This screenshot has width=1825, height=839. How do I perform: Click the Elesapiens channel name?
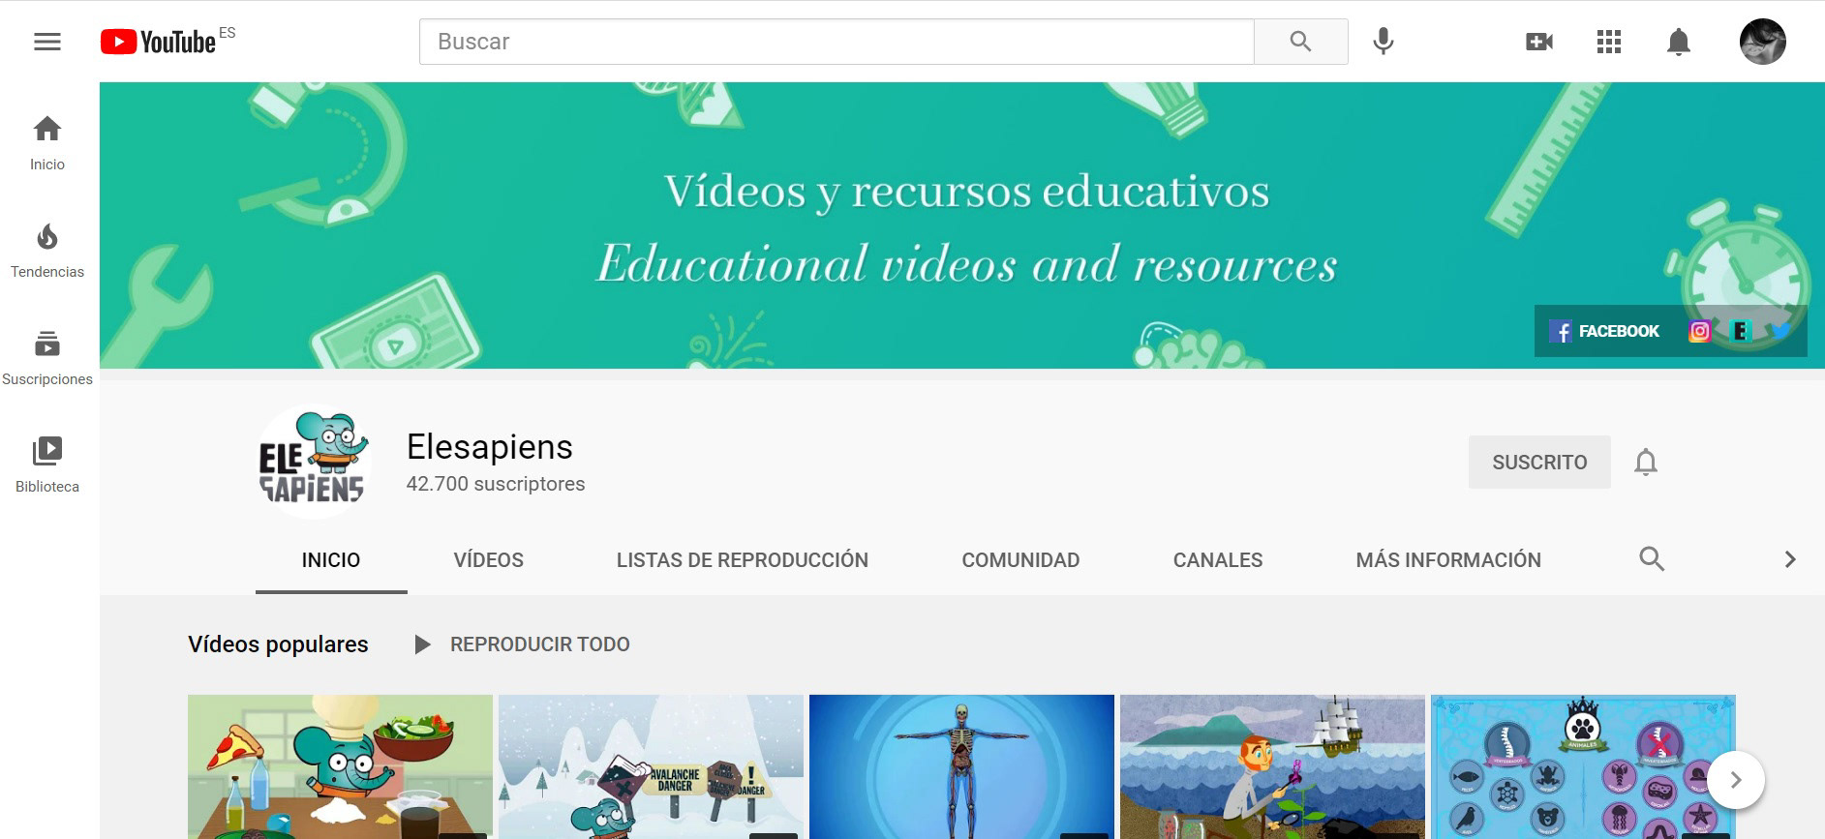[490, 447]
